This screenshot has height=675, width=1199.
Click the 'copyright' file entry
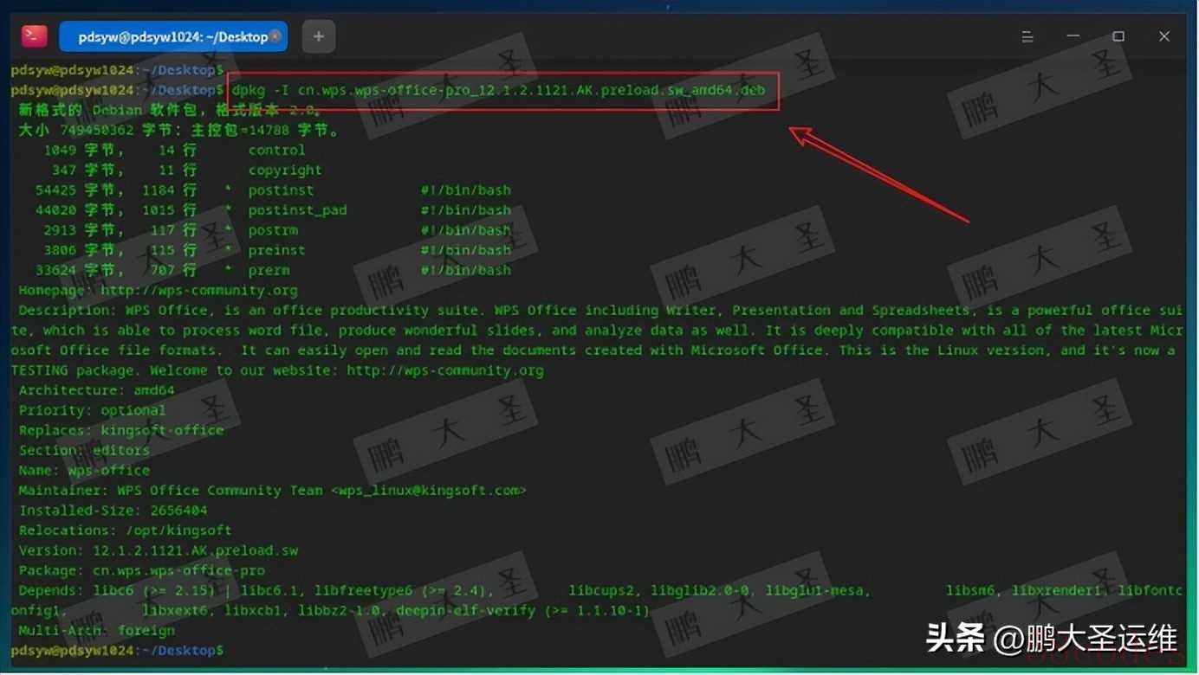click(285, 170)
